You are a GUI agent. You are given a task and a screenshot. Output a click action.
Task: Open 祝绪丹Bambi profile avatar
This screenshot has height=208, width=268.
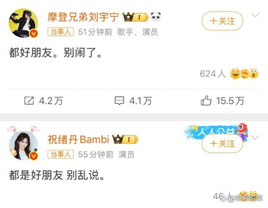[23, 145]
